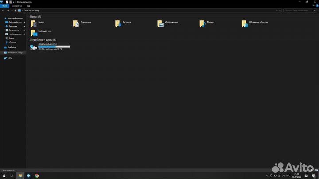Launch Google Chrome from the taskbar
This screenshot has height=179, width=319.
pos(37,176)
